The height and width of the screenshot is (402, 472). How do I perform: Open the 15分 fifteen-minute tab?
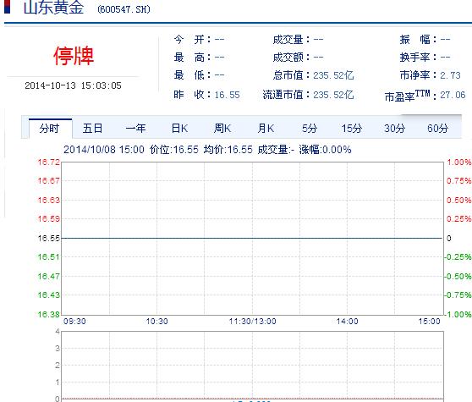click(x=352, y=129)
